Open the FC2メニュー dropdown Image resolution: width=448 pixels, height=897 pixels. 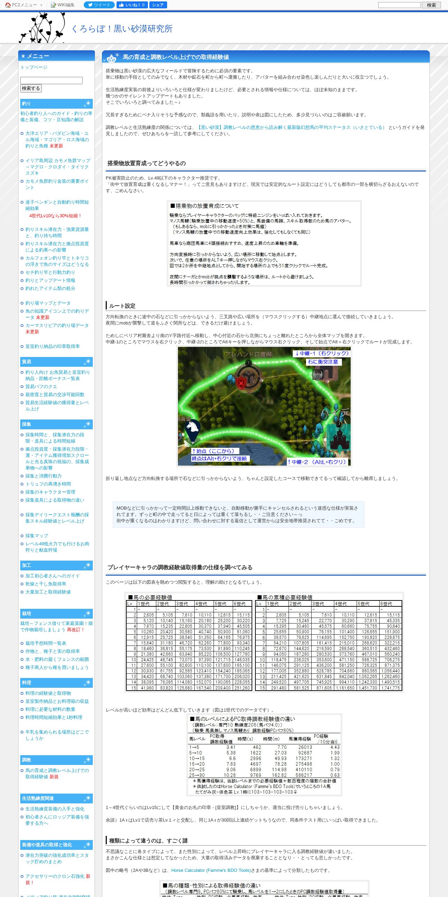coord(24,5)
